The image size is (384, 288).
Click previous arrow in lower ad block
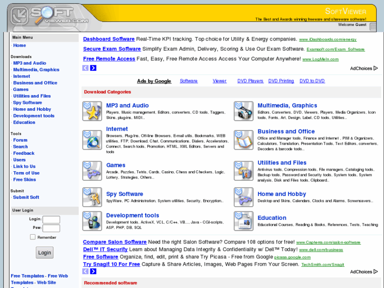tap(85, 271)
